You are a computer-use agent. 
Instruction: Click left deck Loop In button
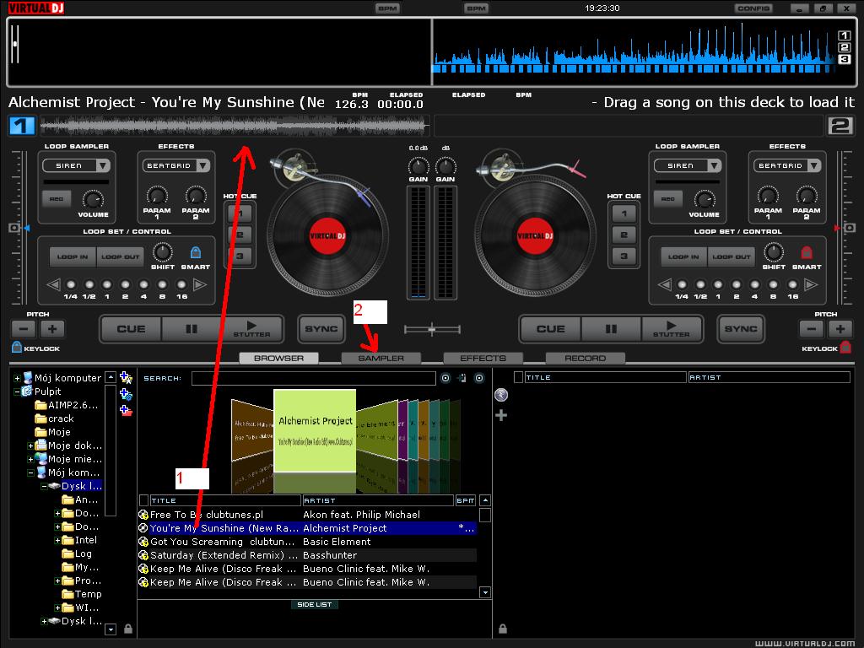point(73,256)
